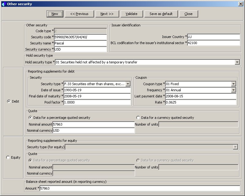Viewport: 245px width, 196px height.
Task: Click Save as default
Action: (161, 14)
